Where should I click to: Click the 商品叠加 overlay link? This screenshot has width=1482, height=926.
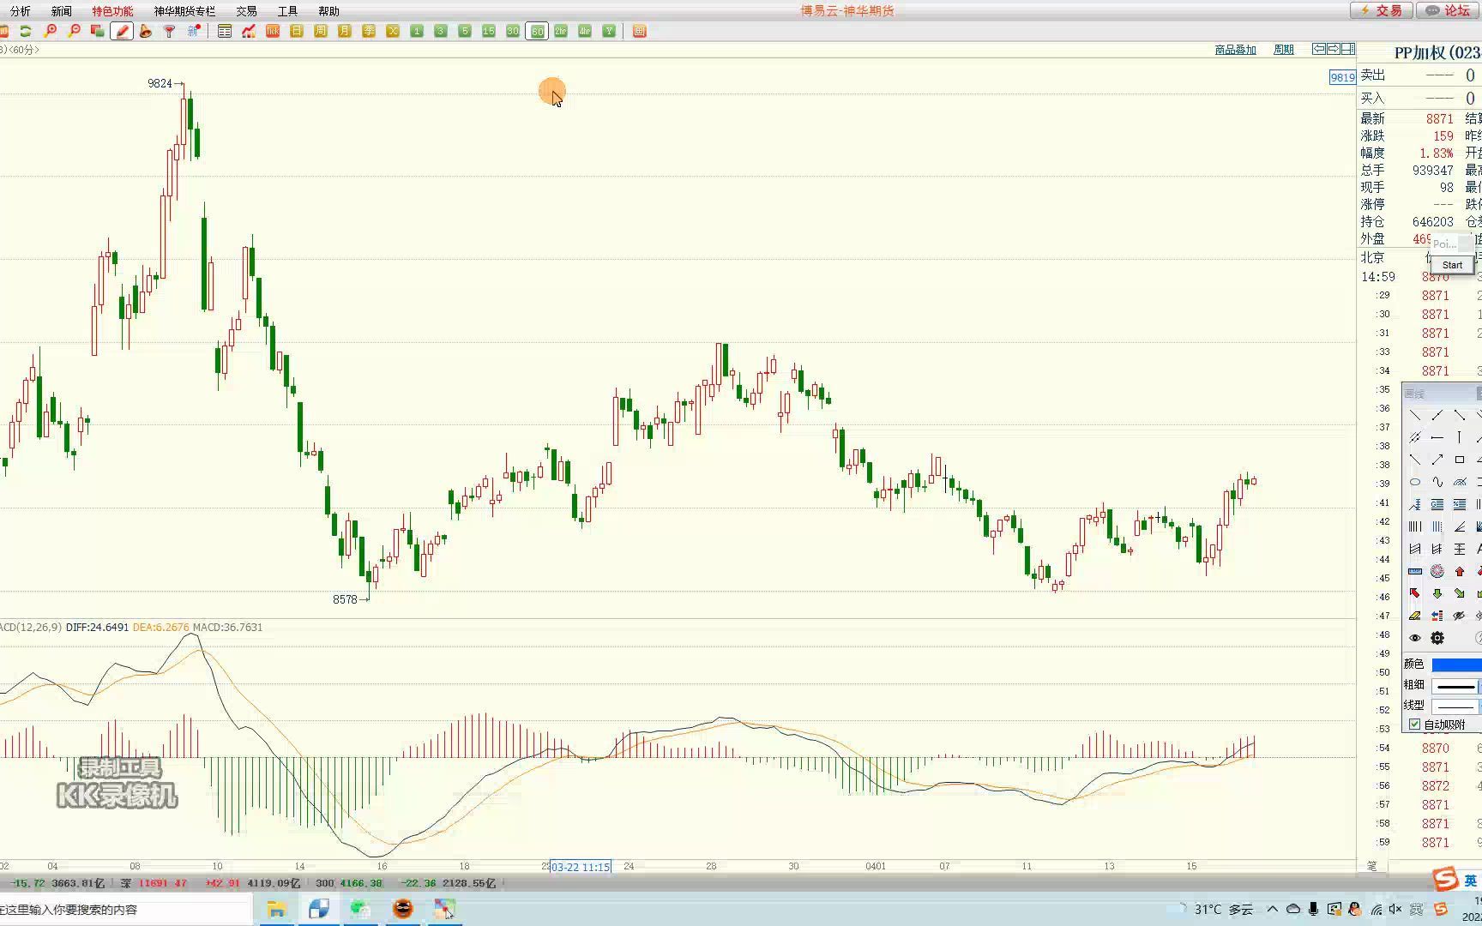[x=1235, y=50]
